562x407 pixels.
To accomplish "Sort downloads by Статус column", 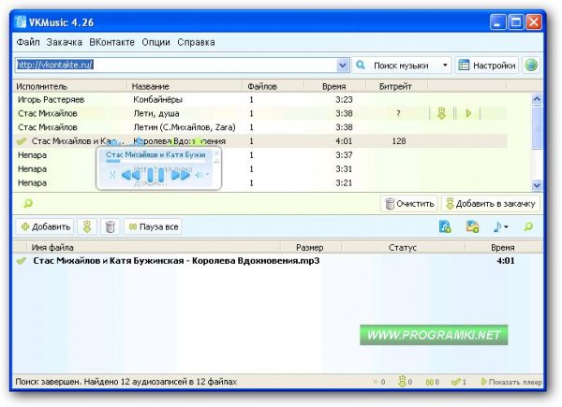I will (403, 247).
